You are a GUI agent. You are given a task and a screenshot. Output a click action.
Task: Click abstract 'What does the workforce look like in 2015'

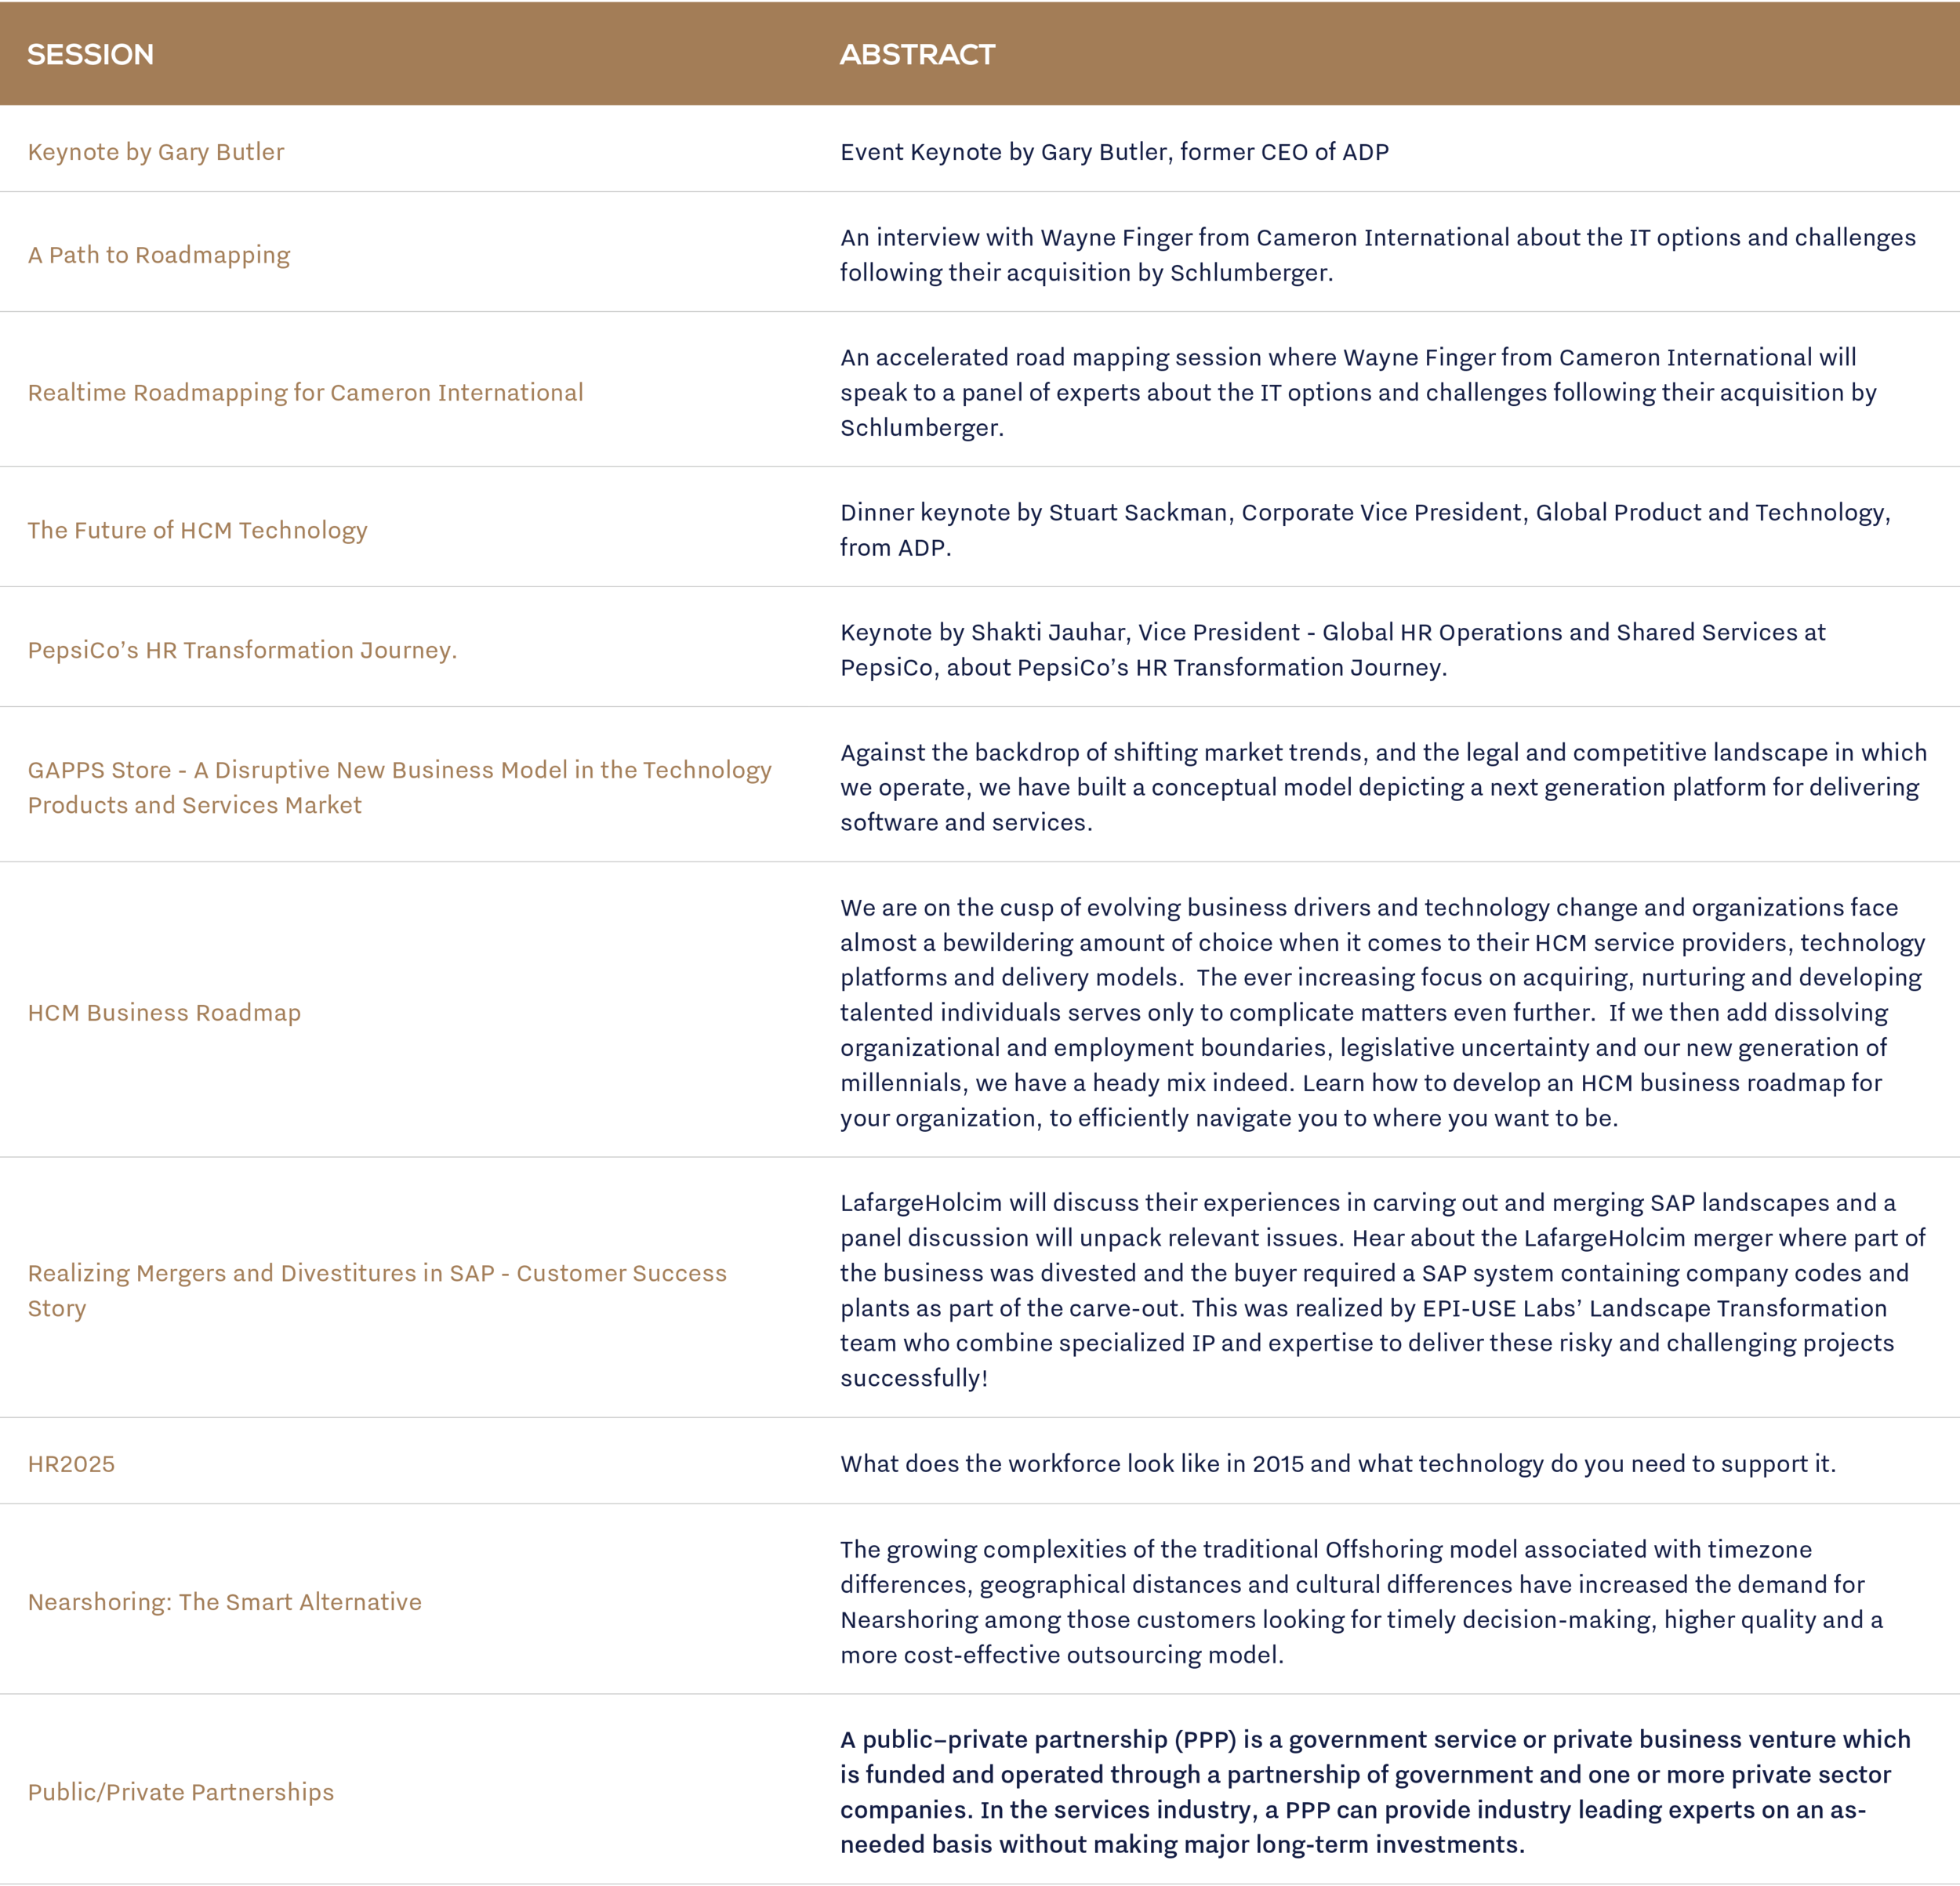(x=1338, y=1464)
